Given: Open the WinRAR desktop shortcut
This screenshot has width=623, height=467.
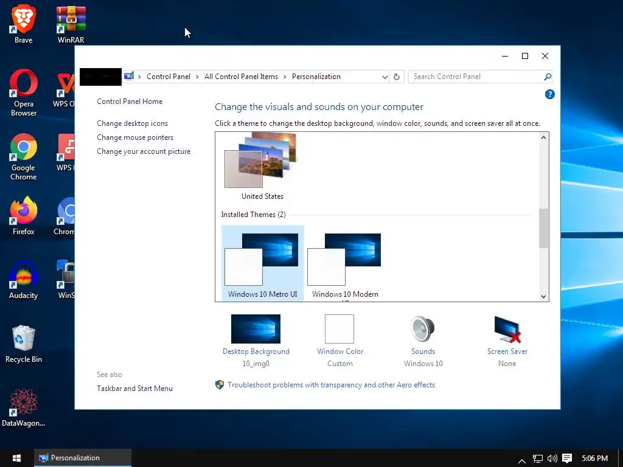Looking at the screenshot, I should click(x=71, y=24).
